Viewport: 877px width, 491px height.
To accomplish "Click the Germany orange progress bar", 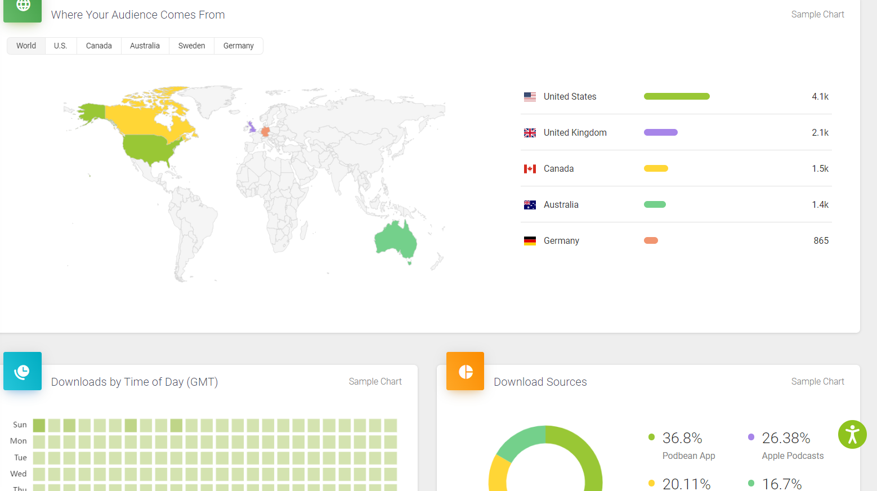I will (x=651, y=240).
